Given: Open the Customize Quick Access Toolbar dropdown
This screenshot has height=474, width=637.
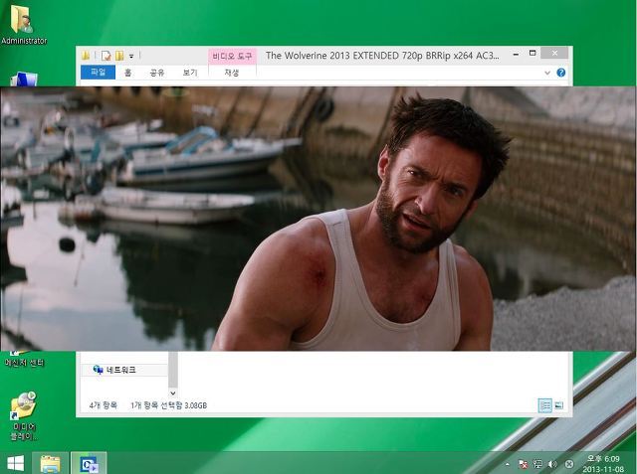Looking at the screenshot, I should 131,56.
